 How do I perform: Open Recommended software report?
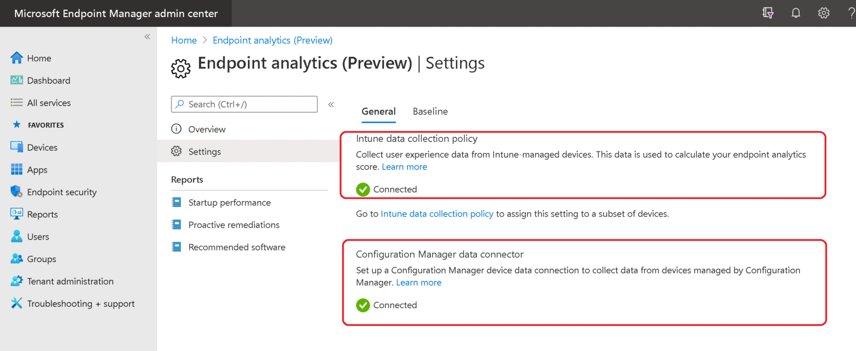coord(237,247)
